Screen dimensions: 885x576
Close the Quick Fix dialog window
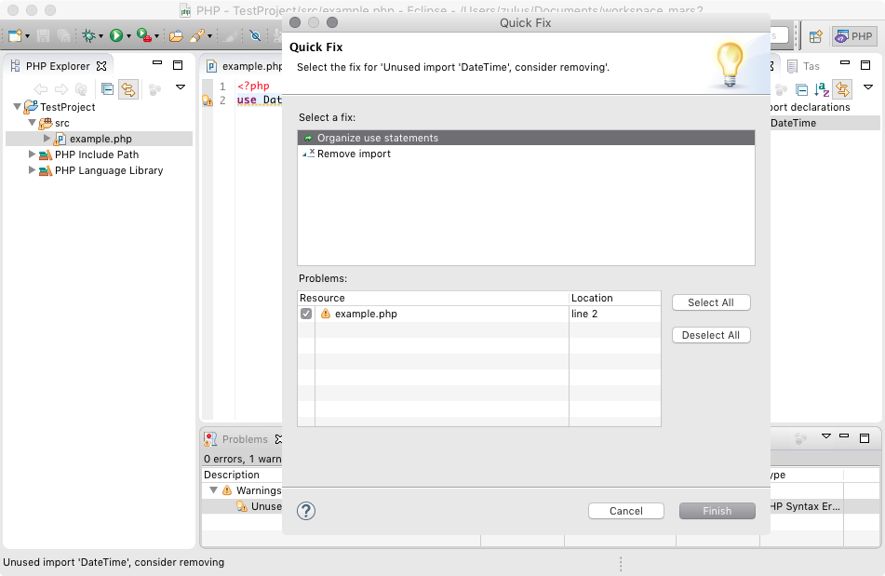tap(295, 22)
